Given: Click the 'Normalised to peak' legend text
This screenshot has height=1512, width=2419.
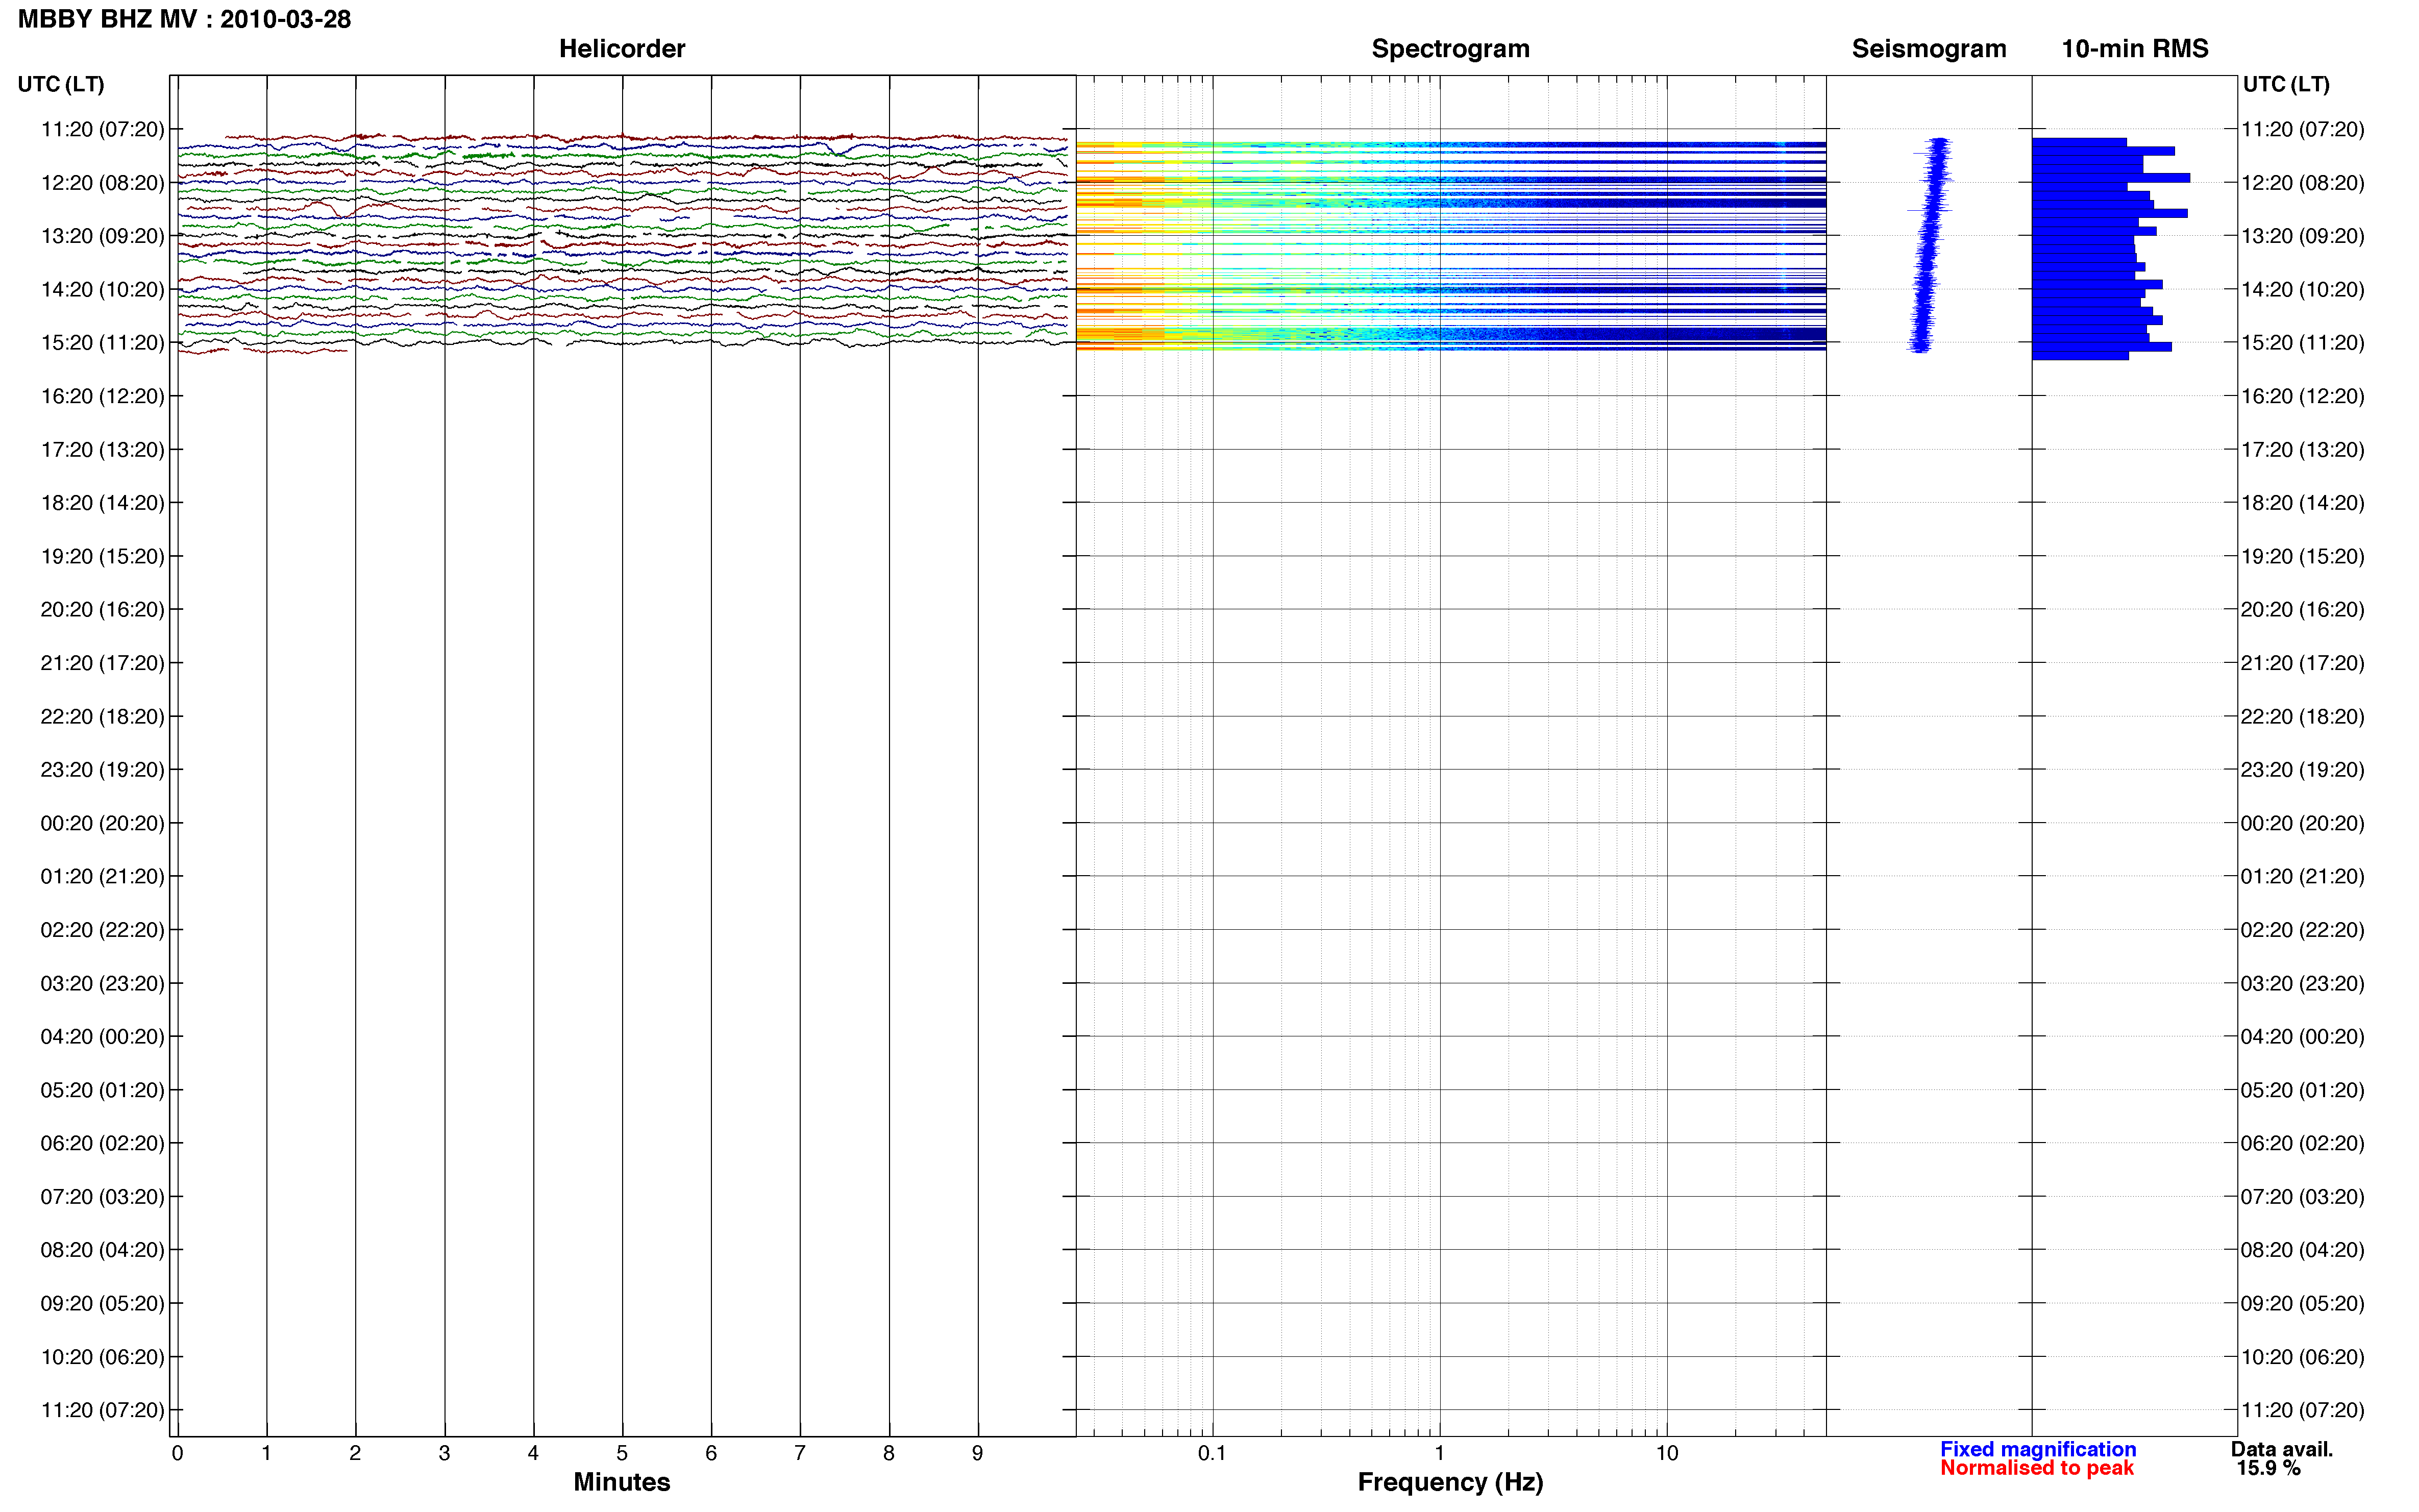Looking at the screenshot, I should pos(2036,1468).
